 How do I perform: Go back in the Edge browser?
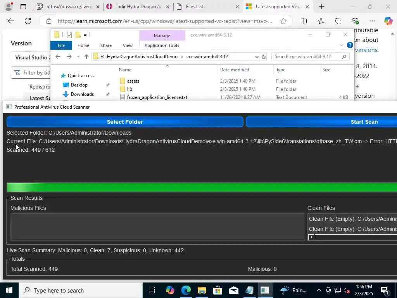(11, 21)
